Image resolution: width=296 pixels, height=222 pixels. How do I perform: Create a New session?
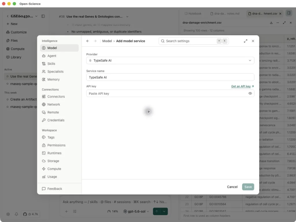coord(12,24)
